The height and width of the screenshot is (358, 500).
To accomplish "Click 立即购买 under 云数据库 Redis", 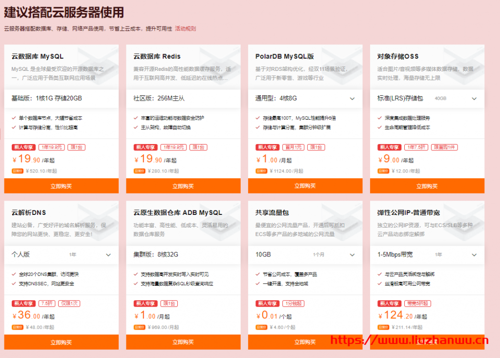I will pos(183,186).
